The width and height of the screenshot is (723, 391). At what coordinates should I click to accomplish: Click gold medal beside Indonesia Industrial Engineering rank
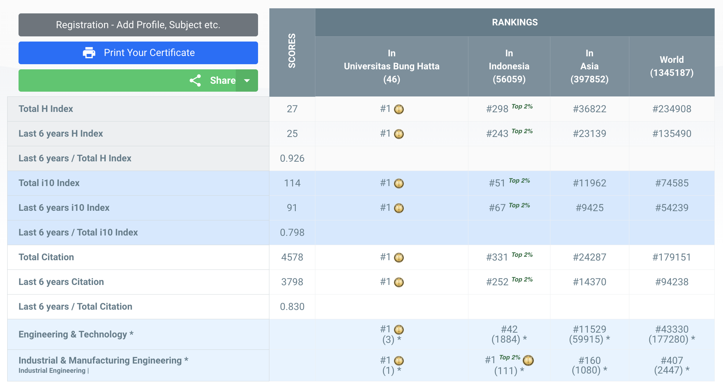(528, 360)
